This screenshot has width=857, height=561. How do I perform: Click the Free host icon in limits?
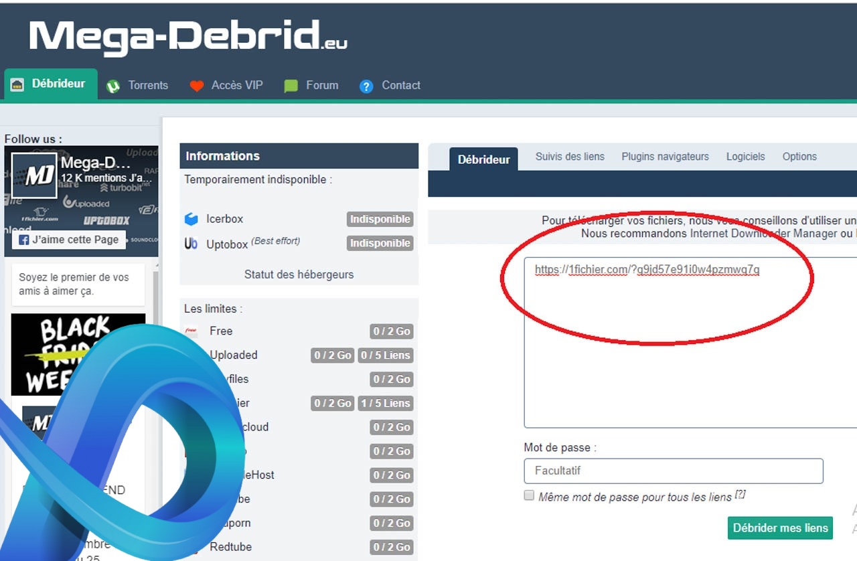[191, 331]
